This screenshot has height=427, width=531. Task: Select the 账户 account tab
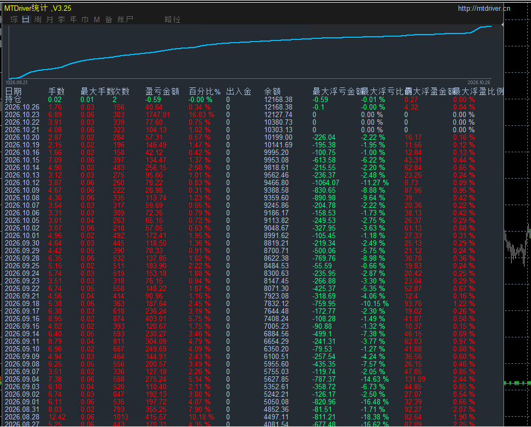(125, 19)
